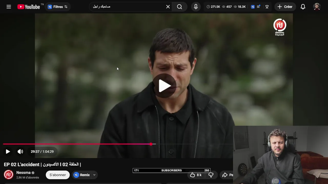Click the red progress bar scrubber

click(151, 144)
